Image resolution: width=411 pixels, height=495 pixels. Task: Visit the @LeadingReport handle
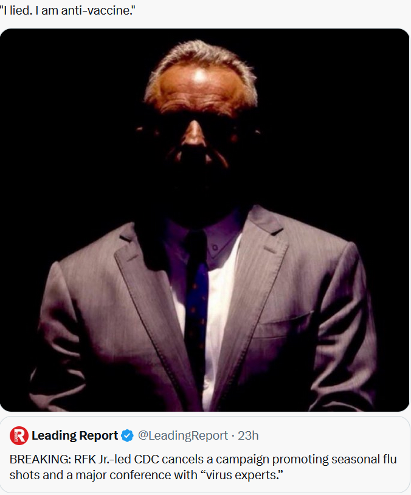pos(183,435)
